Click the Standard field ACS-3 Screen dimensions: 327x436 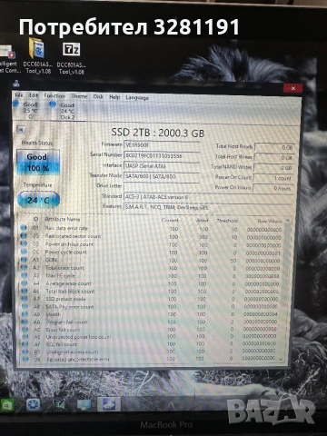208,197
